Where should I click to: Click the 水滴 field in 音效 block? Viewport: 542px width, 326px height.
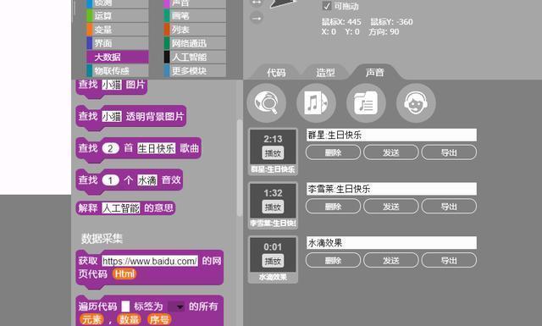(147, 180)
